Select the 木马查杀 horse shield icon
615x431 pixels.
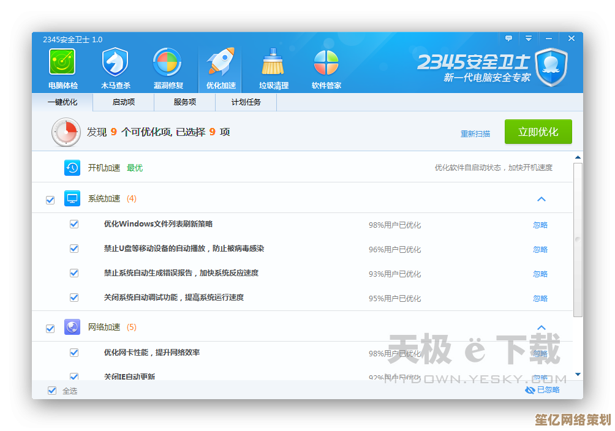point(115,63)
